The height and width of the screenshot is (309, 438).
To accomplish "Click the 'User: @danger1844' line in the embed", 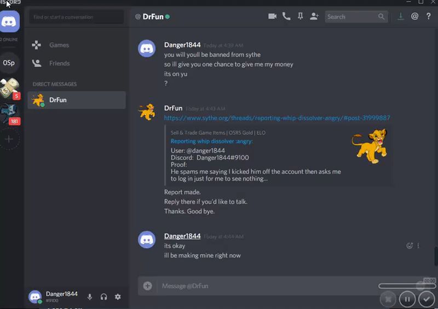I will (198, 151).
